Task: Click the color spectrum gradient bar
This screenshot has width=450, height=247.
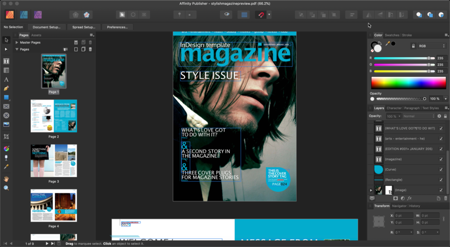Action: [x=409, y=83]
